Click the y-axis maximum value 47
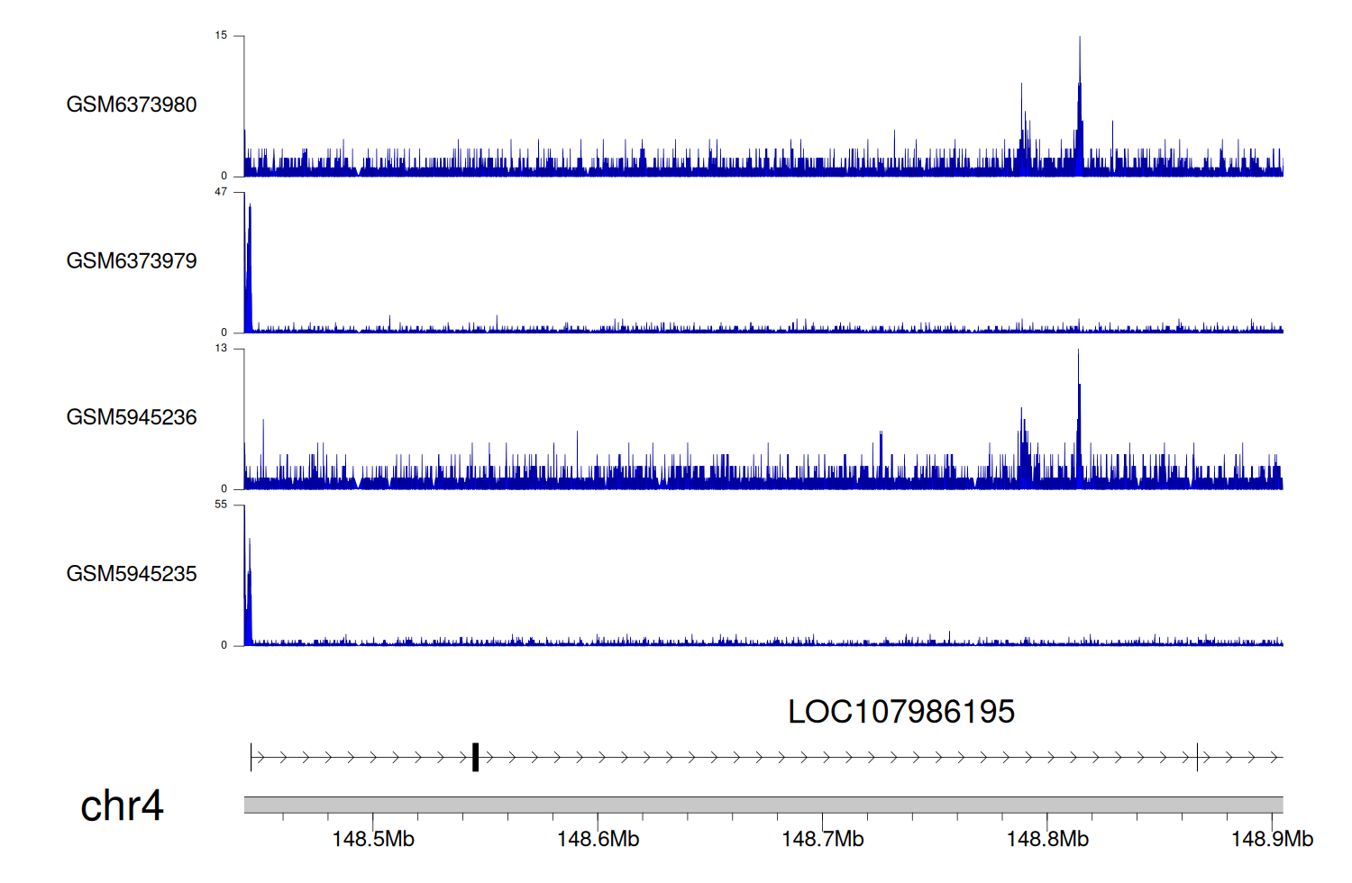 (x=221, y=192)
